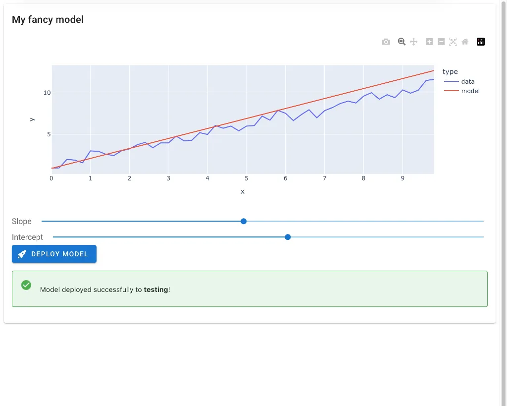Click the green success checkmark icon
The image size is (507, 406).
26,285
